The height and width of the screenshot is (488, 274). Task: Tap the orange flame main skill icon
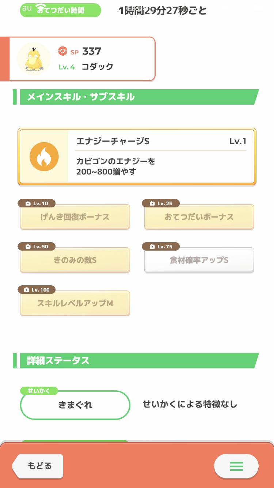click(44, 157)
